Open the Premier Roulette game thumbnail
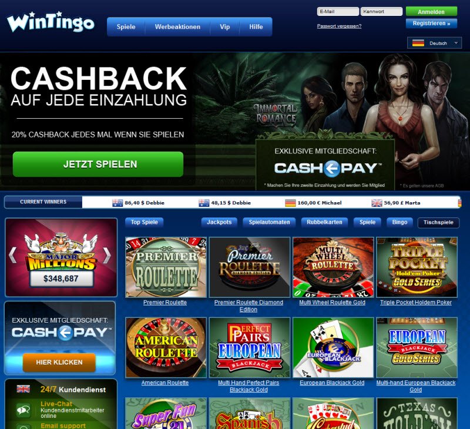This screenshot has width=470, height=429. 166,267
